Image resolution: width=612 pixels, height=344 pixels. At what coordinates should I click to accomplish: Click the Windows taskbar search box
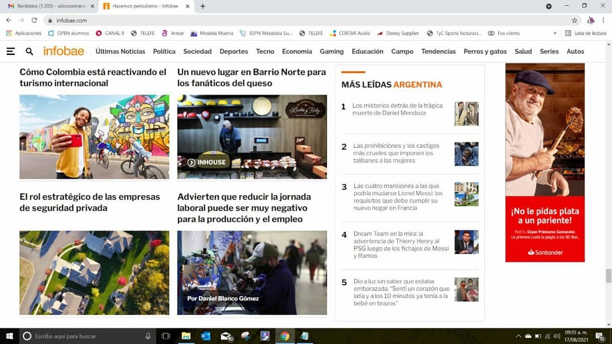tap(88, 336)
